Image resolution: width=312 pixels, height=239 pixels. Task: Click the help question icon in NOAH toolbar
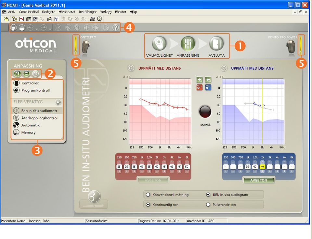(99, 19)
